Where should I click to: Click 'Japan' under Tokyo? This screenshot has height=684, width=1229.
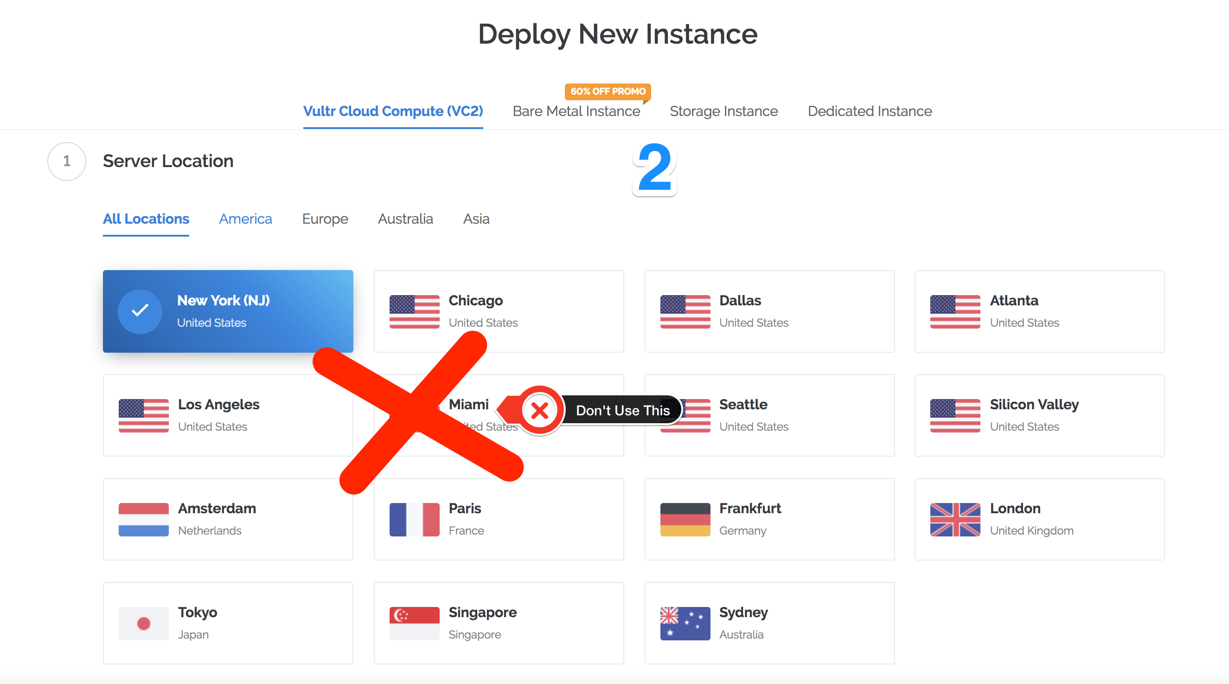click(x=193, y=635)
